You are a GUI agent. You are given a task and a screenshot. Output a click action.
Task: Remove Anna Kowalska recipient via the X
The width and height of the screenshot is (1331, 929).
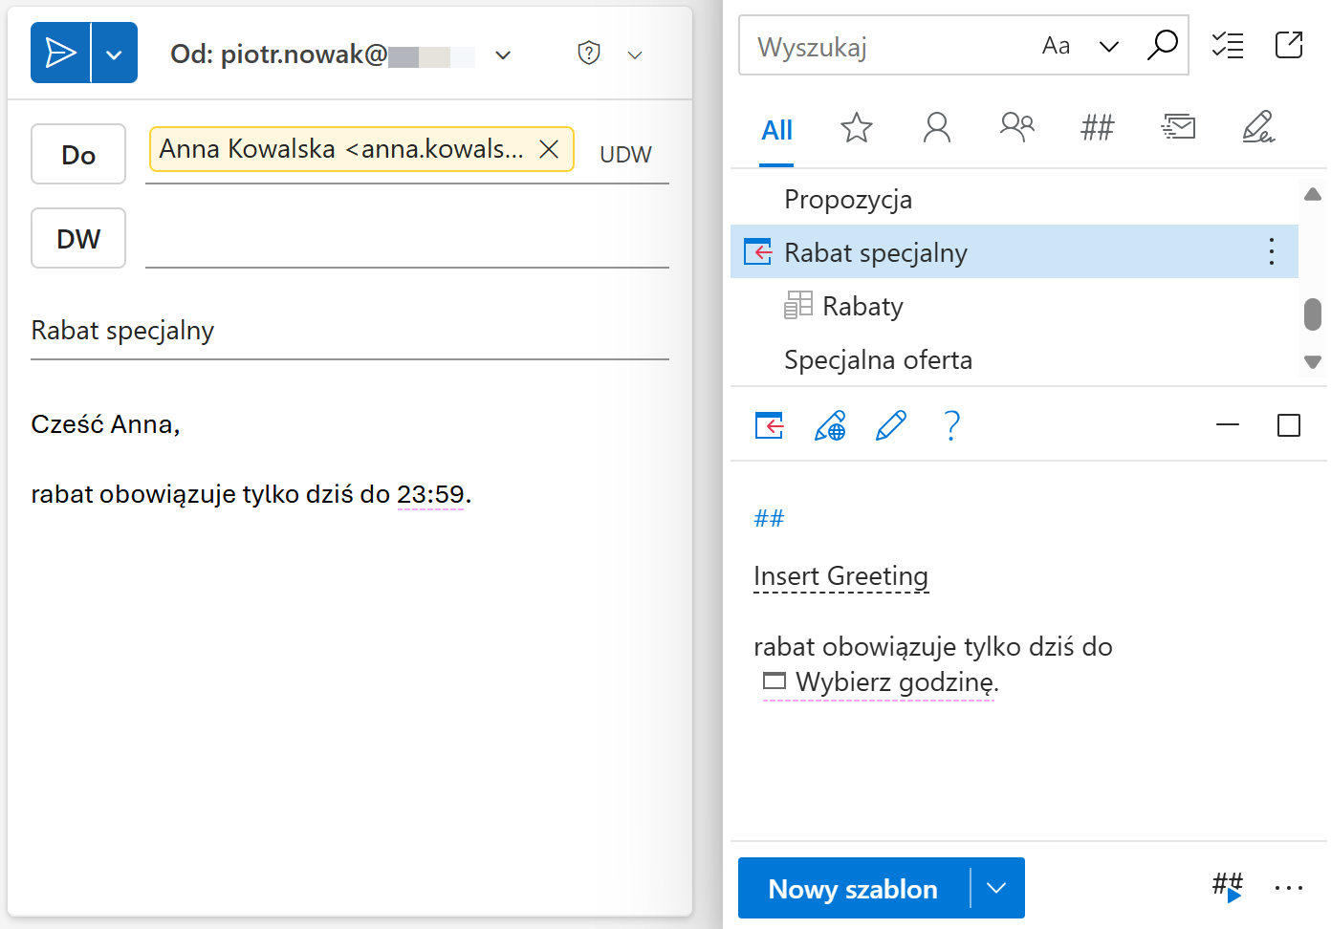tap(550, 149)
